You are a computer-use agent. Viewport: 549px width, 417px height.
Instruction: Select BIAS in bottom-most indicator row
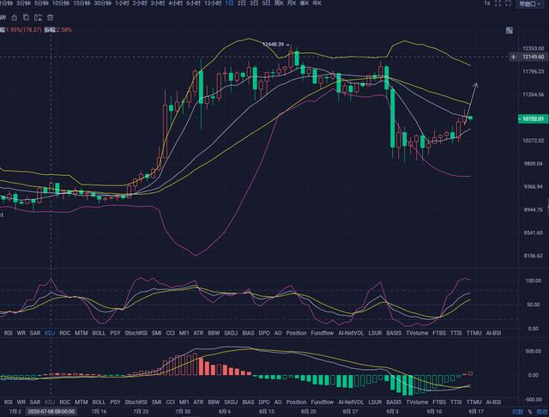click(x=248, y=402)
